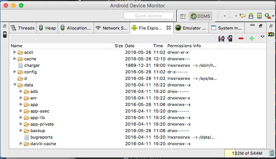The image size is (276, 159).
Task: Restore the left sidebar panel
Action: click(x=5, y=26)
